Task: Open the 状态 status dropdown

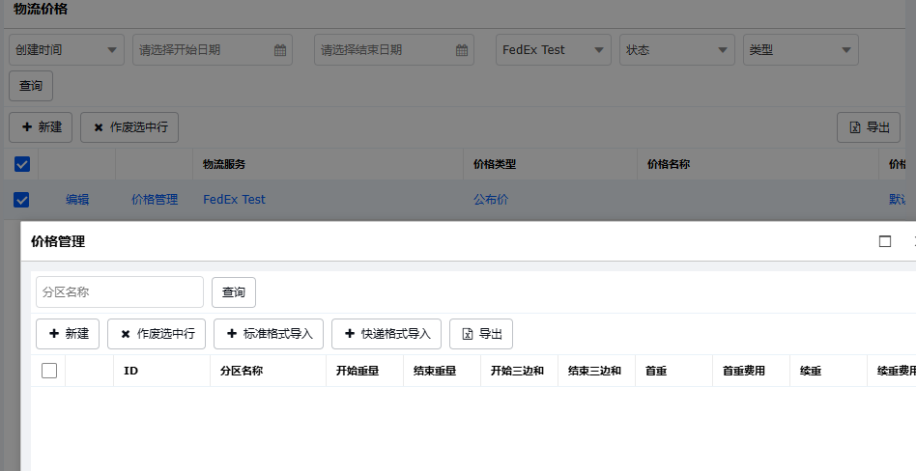Action: click(x=676, y=50)
